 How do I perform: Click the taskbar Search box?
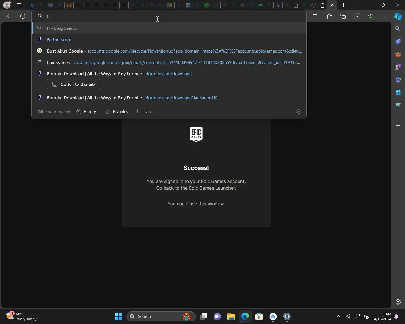point(161,316)
